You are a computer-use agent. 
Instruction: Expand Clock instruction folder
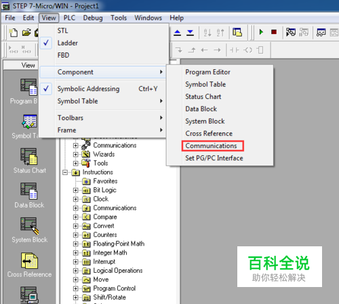point(75,199)
